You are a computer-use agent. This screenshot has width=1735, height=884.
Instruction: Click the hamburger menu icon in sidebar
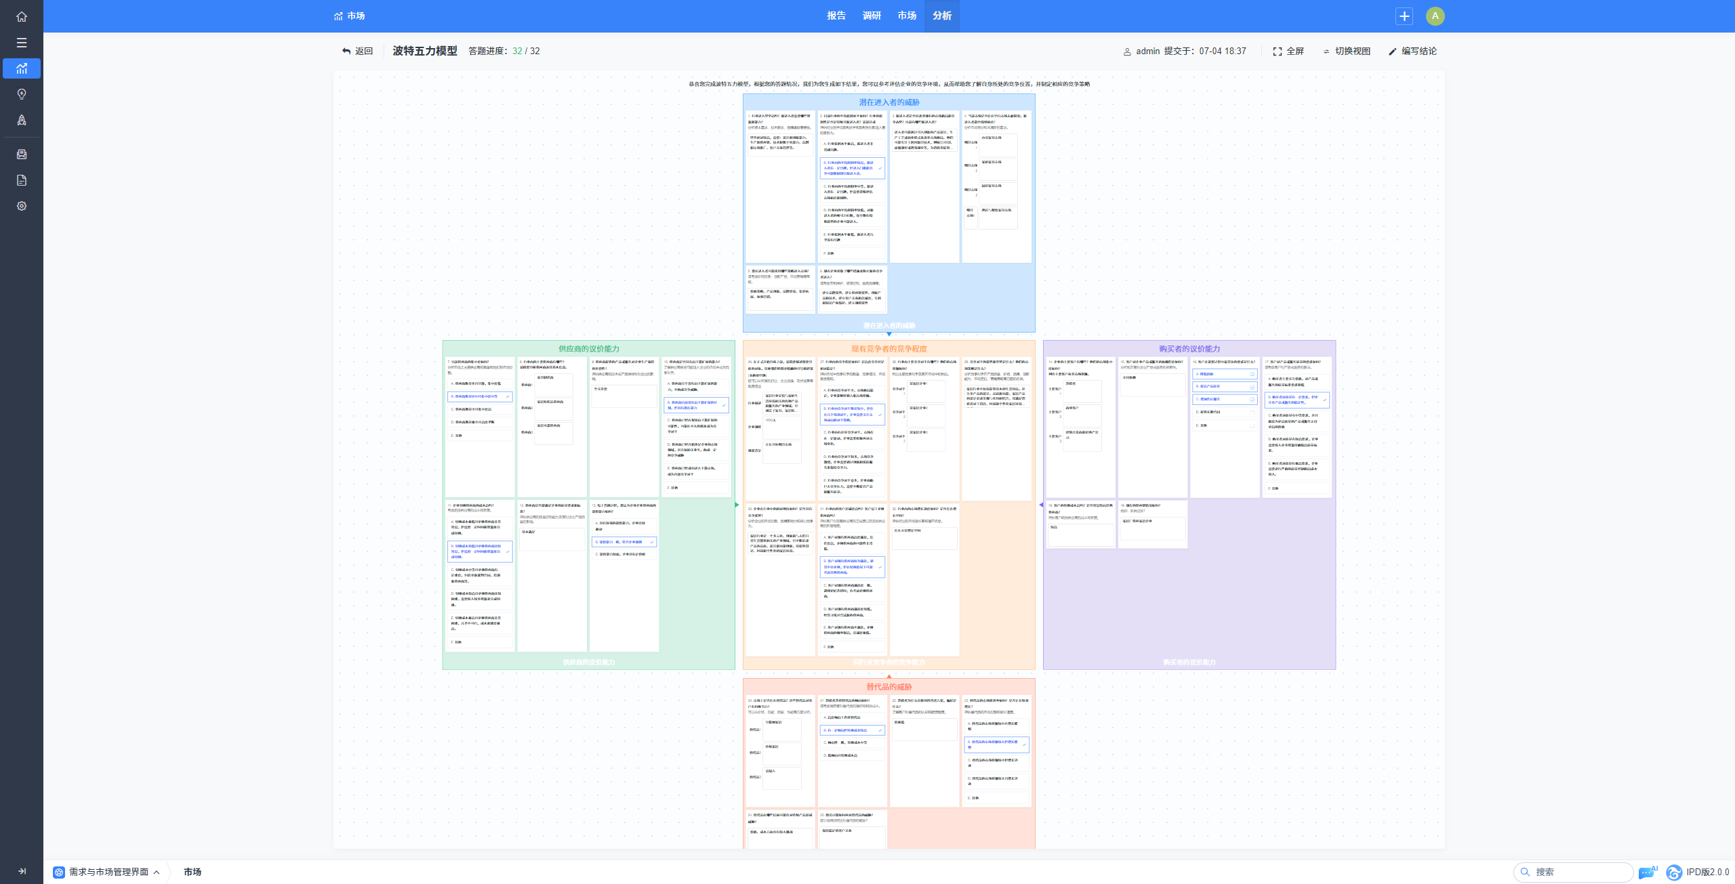[22, 43]
